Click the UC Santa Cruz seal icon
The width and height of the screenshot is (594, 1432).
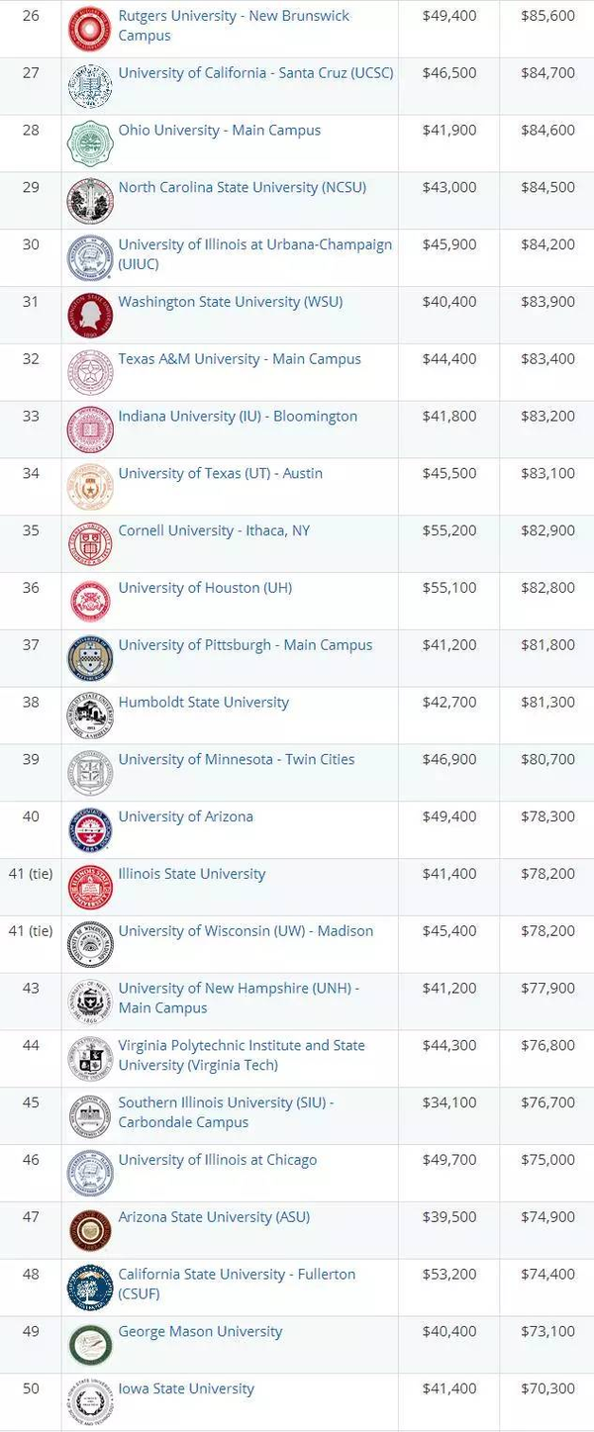[x=90, y=86]
